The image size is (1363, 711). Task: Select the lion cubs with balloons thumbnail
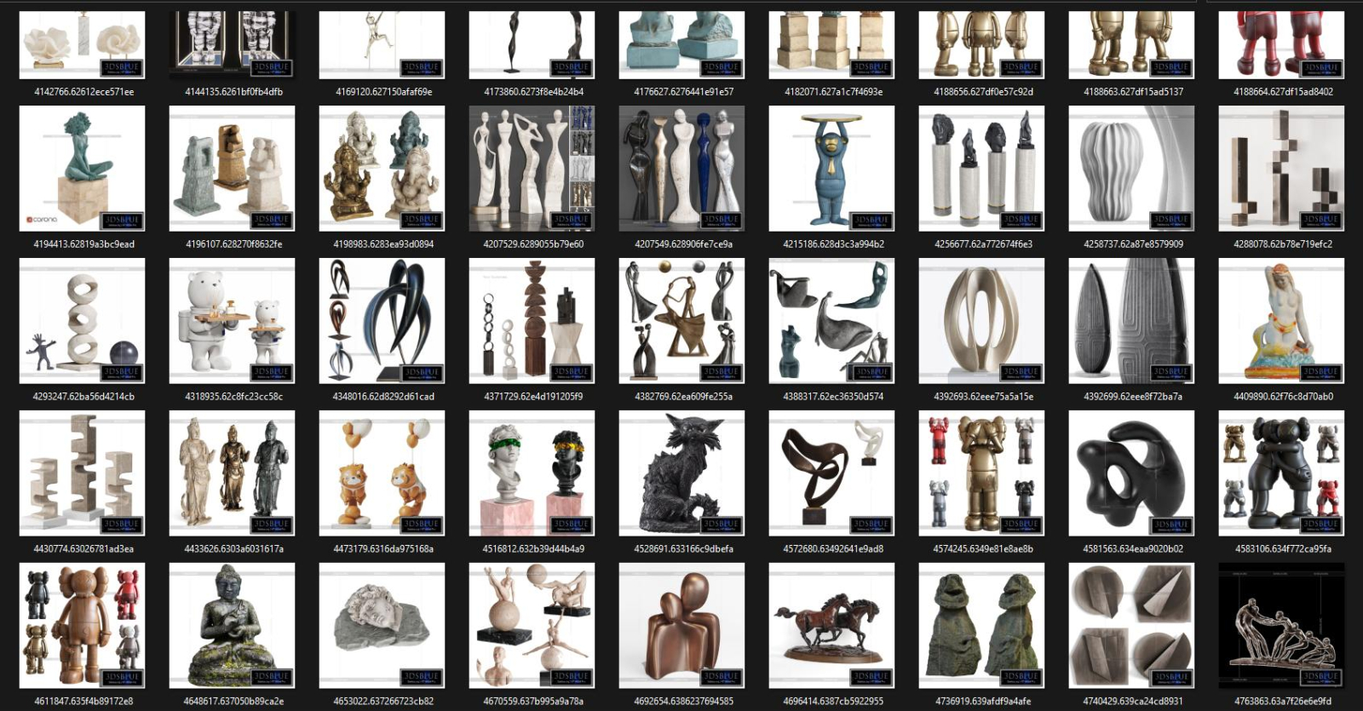click(382, 473)
